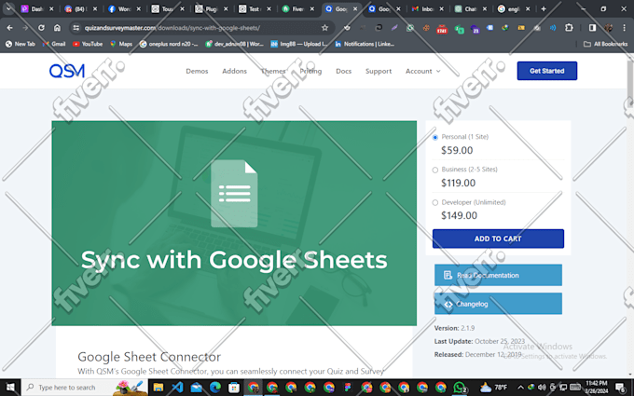Open the Docs menu item
The height and width of the screenshot is (396, 634).
(x=344, y=71)
